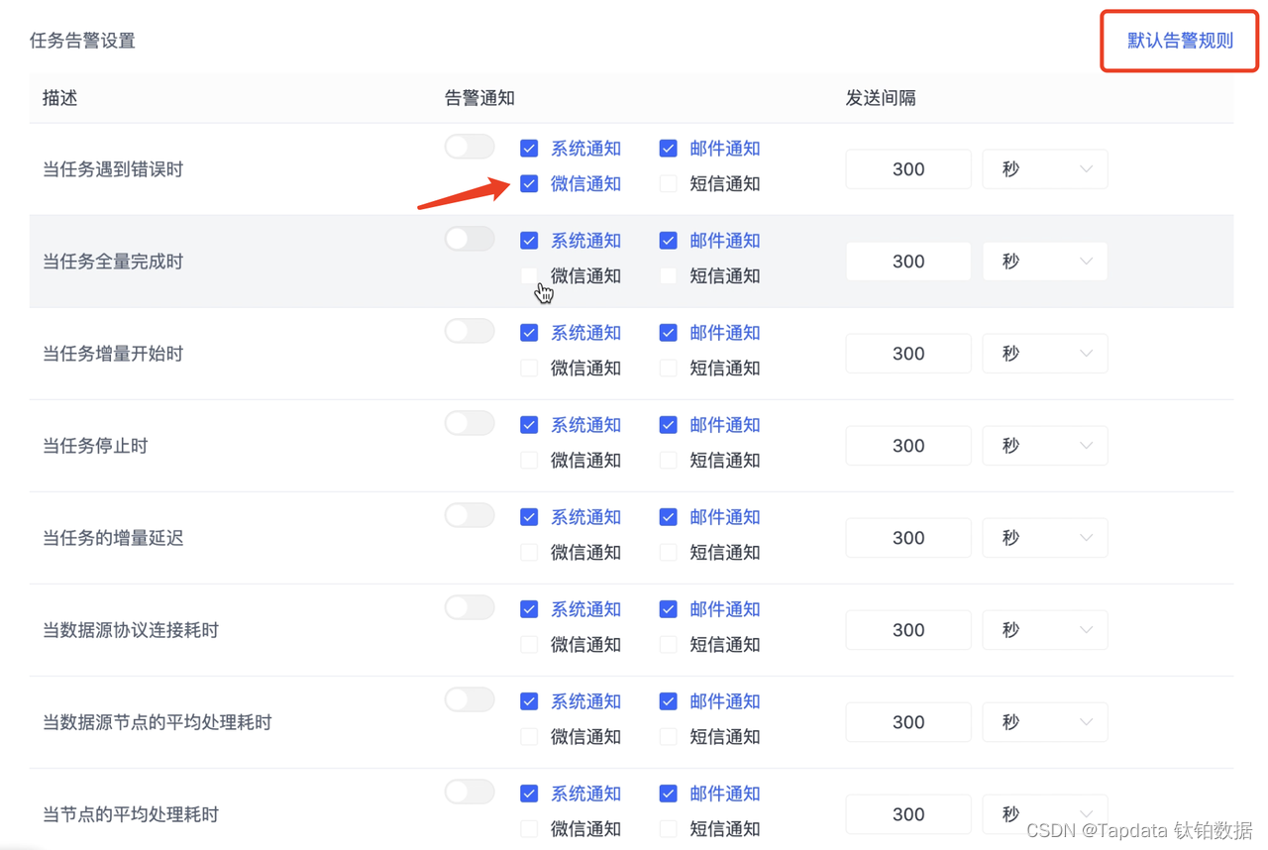Check 短信通知 for 当数据源协议连接耗时
The width and height of the screenshot is (1268, 850).
pyautogui.click(x=669, y=644)
